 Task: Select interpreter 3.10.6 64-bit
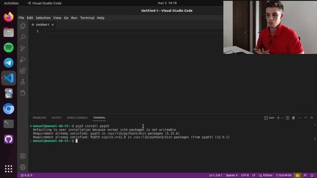[284, 175]
